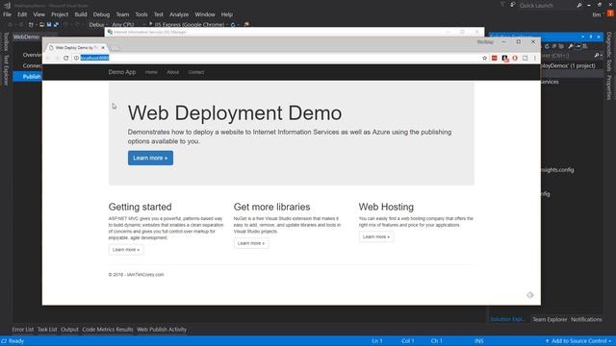Open the tim account menu
Viewport: 616px width, 346px height.
[x=597, y=14]
